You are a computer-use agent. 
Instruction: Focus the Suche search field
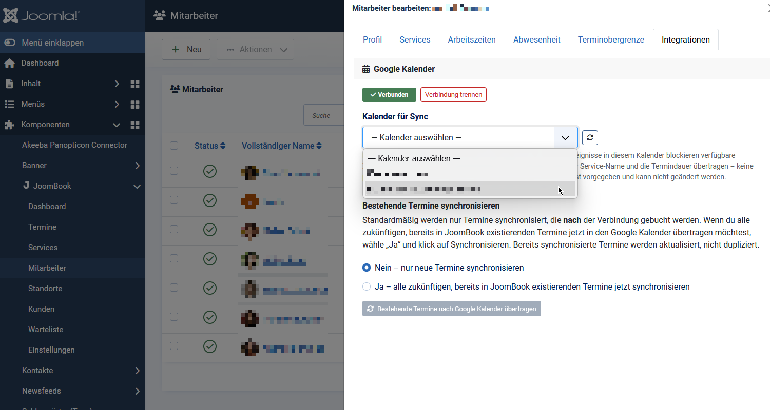click(323, 115)
